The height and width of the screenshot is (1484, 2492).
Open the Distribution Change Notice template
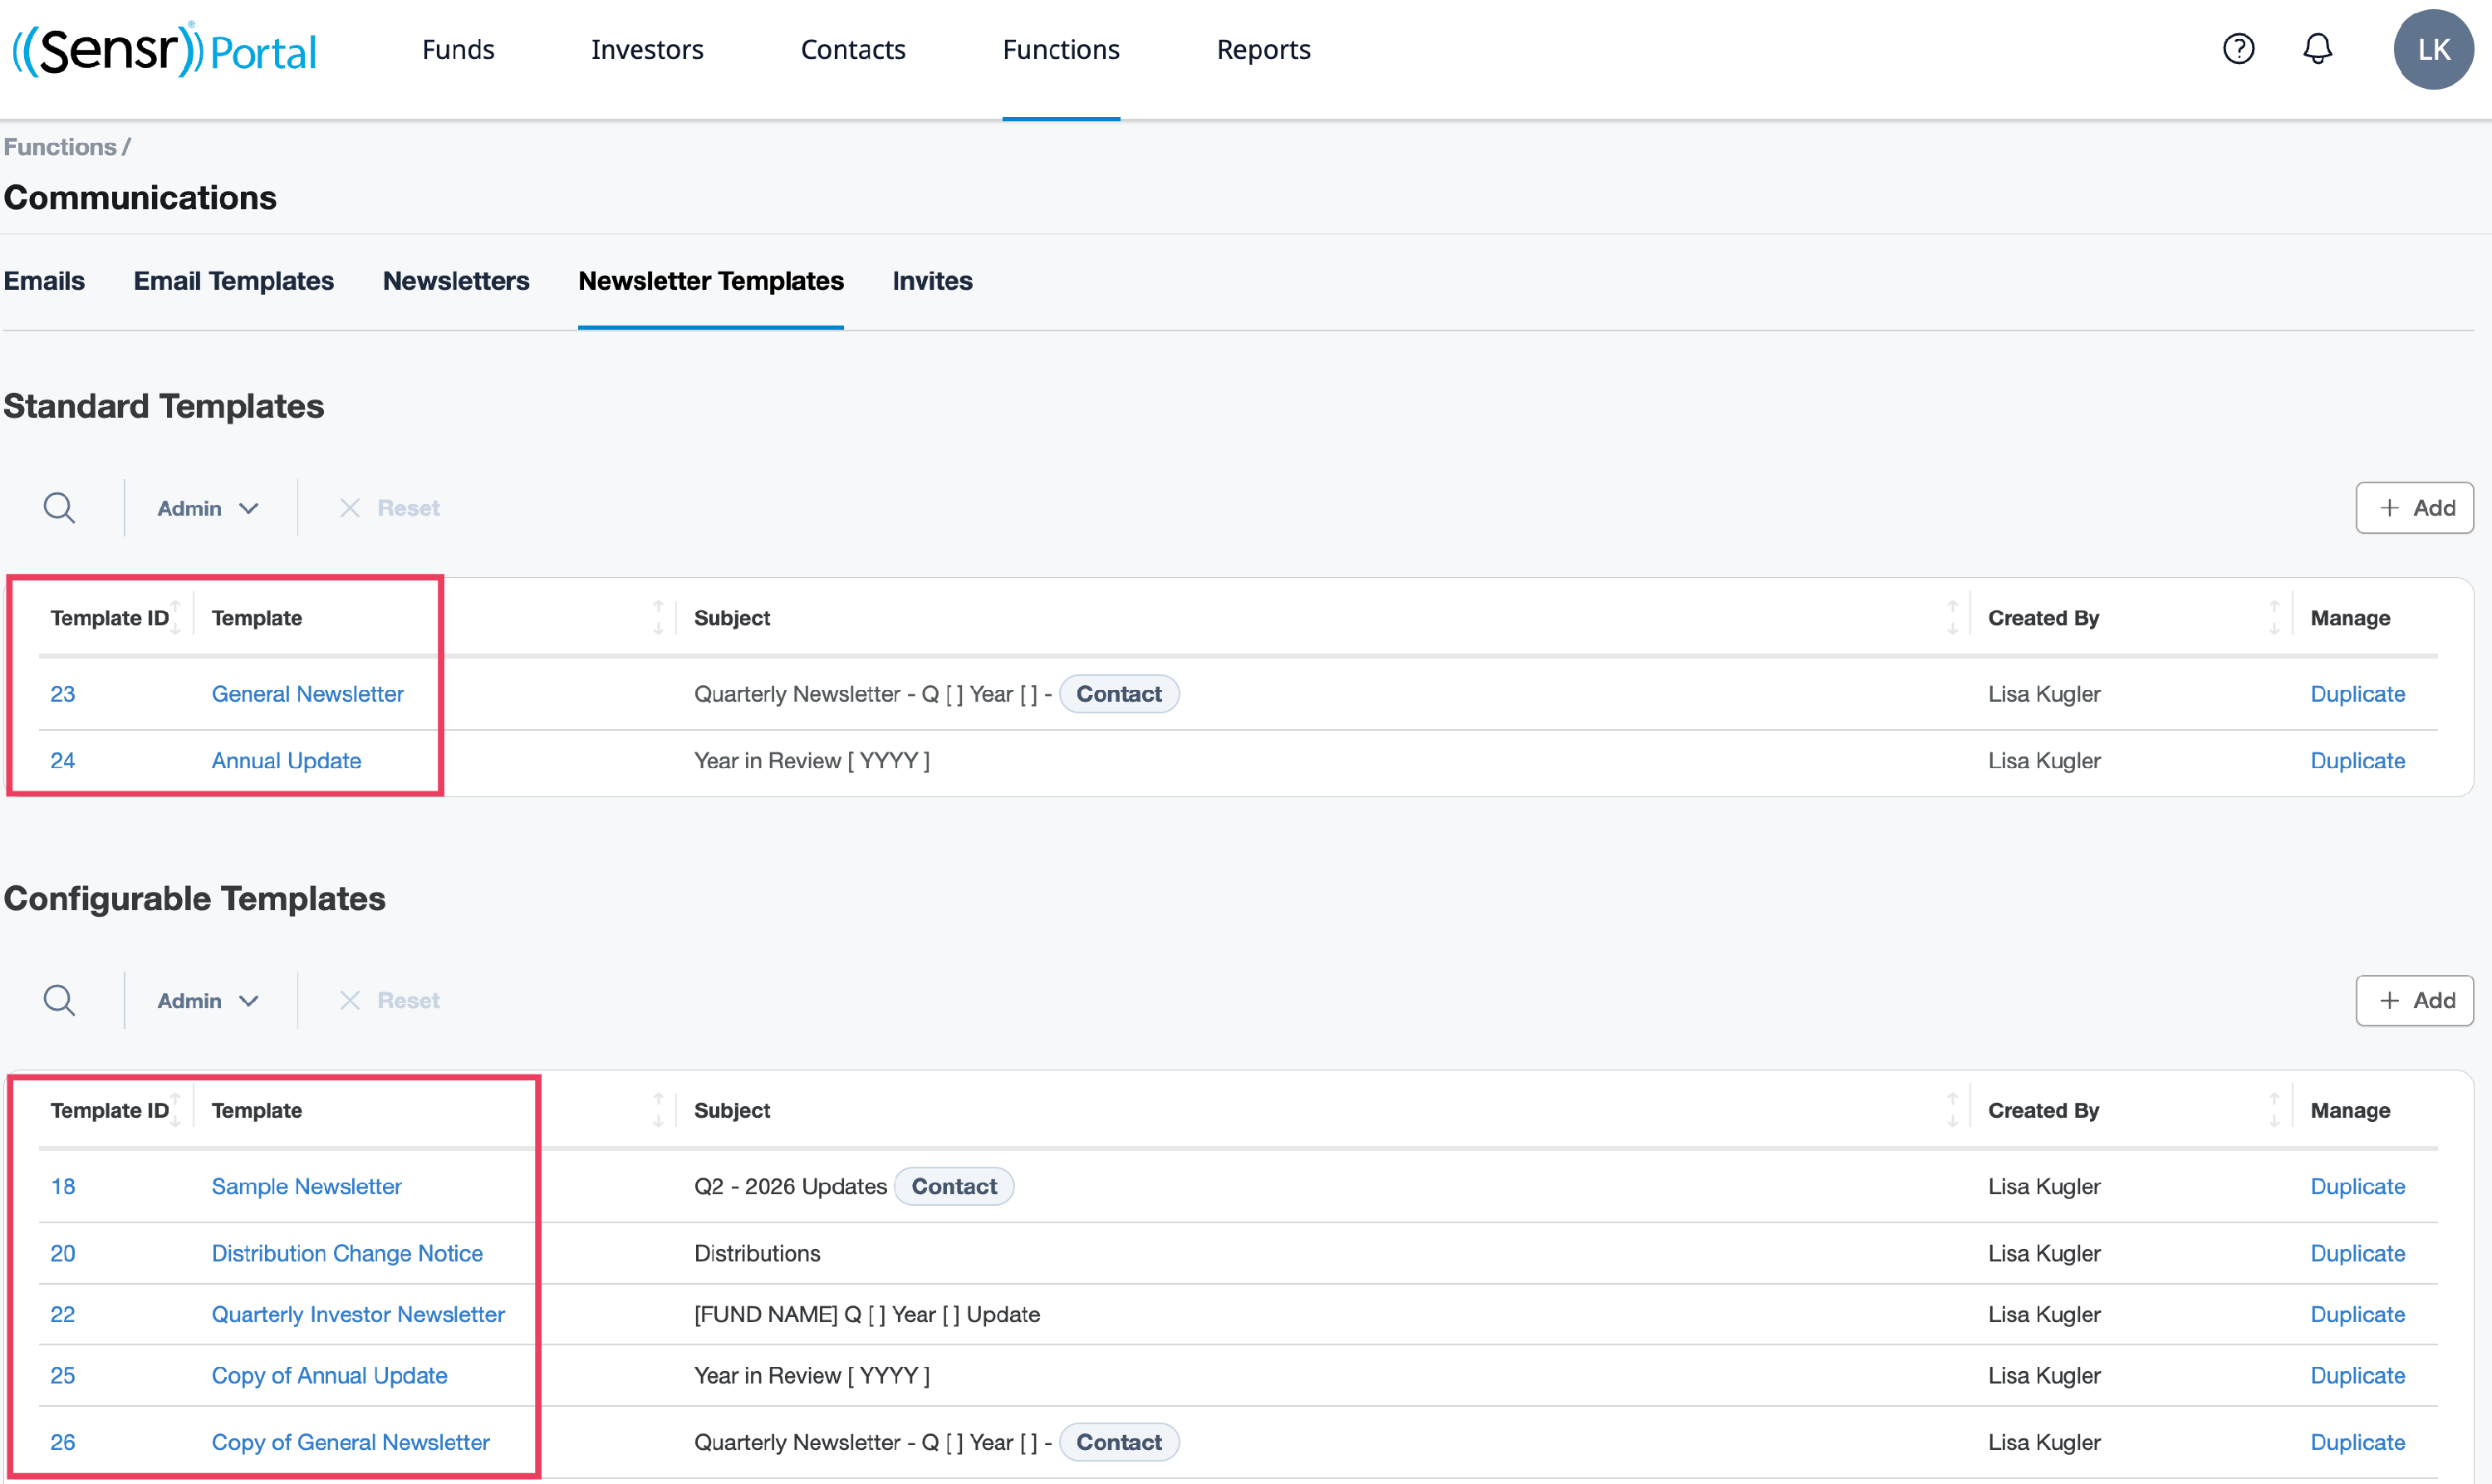pos(347,1253)
